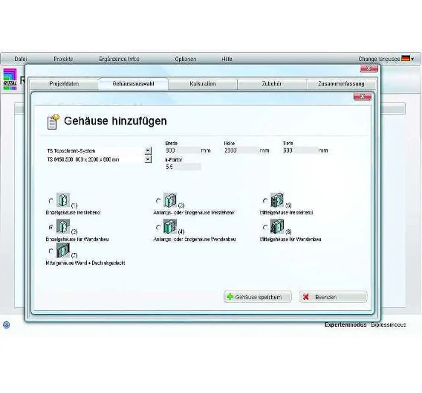Open the Change language flag dropdown
The width and height of the screenshot is (422, 393).
coord(407,59)
